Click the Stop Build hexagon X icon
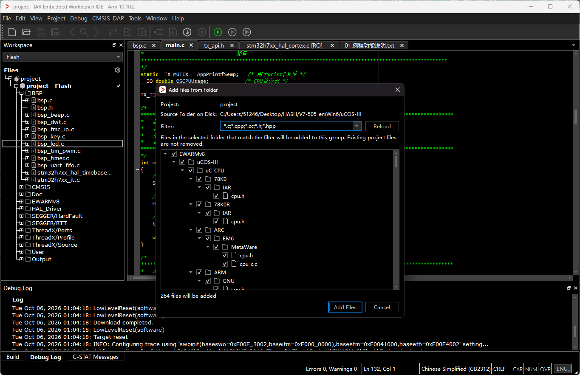 pos(202,32)
